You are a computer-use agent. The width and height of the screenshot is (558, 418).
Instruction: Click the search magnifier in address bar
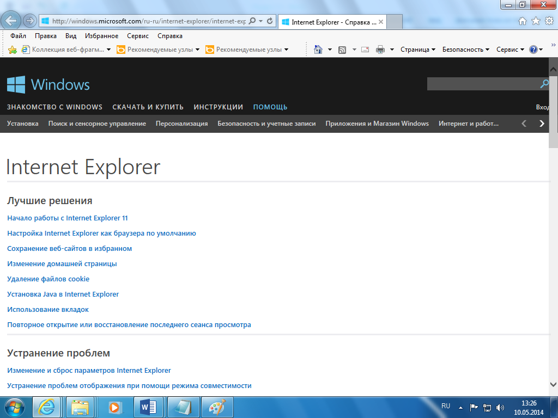pos(252,21)
